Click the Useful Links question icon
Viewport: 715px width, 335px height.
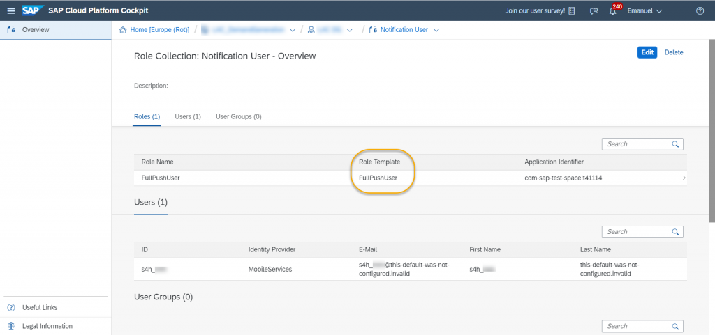click(x=11, y=308)
